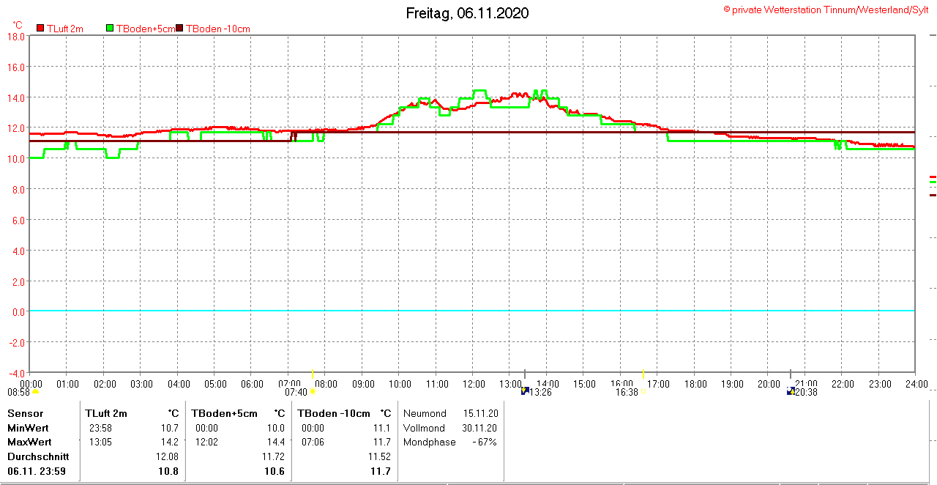The image size is (937, 485).
Task: Click the 12:00 label on time axis
Action: [x=474, y=384]
